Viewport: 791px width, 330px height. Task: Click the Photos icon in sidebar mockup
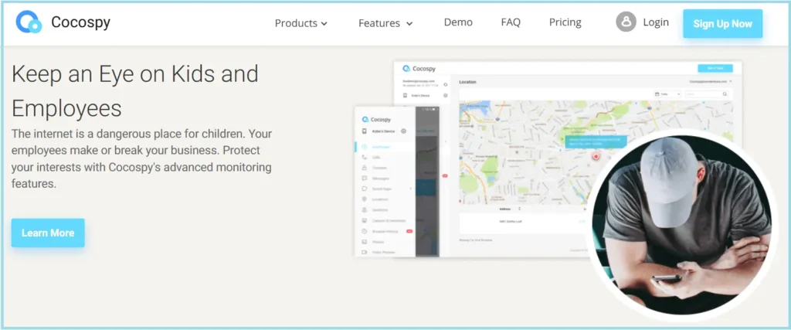click(x=364, y=242)
